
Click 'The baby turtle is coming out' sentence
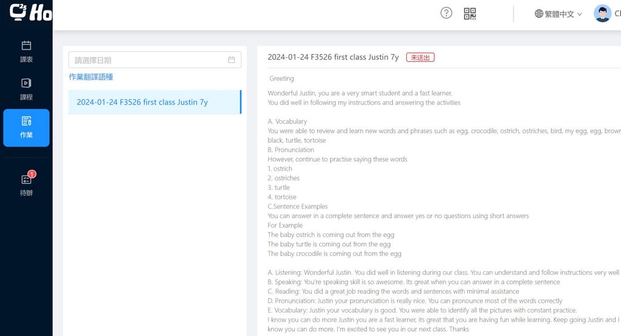[329, 244]
